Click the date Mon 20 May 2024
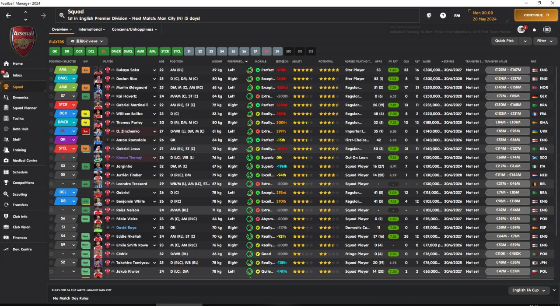This screenshot has height=306, width=560. 484,16
